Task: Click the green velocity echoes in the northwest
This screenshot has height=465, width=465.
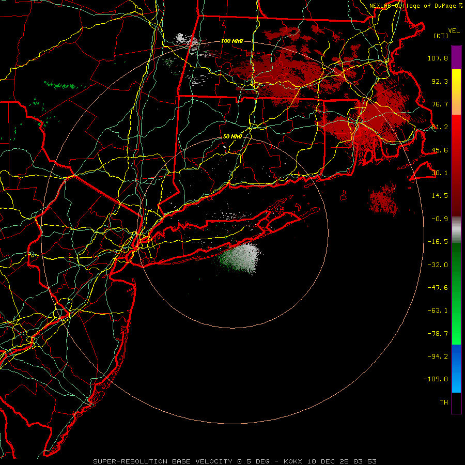Action: (x=63, y=86)
